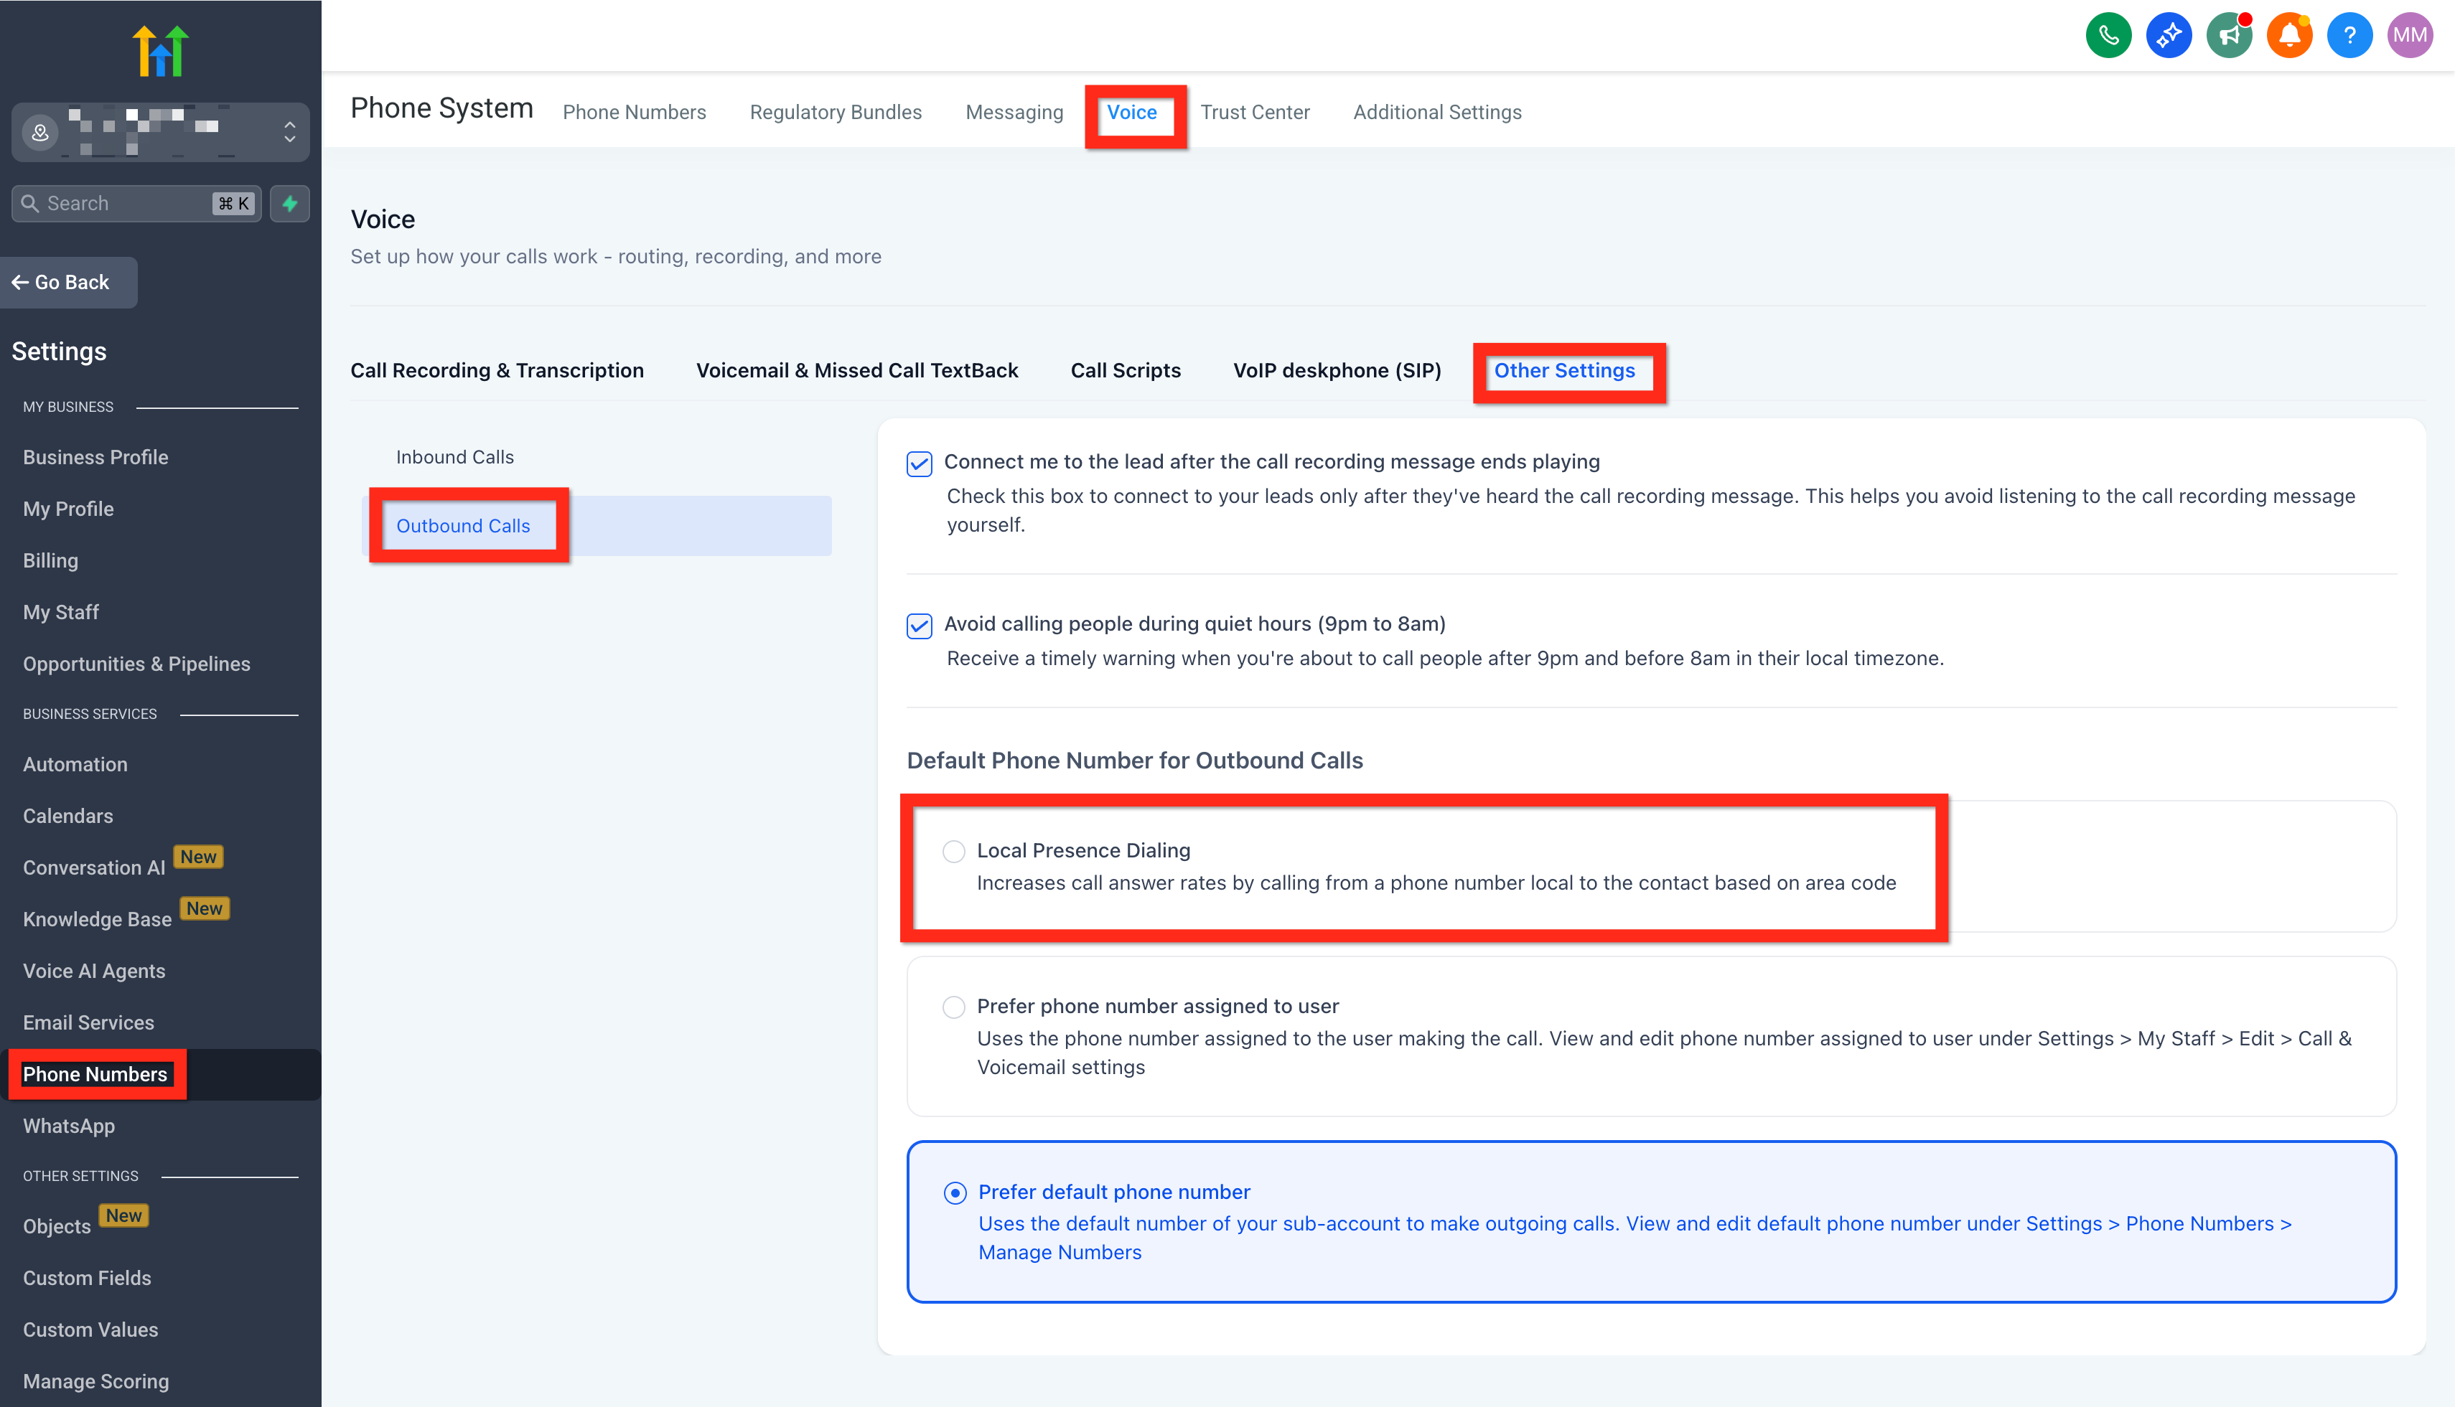Screen dimensions: 2455x1407
Task: Click the green phone dialer icon
Action: [2108, 36]
